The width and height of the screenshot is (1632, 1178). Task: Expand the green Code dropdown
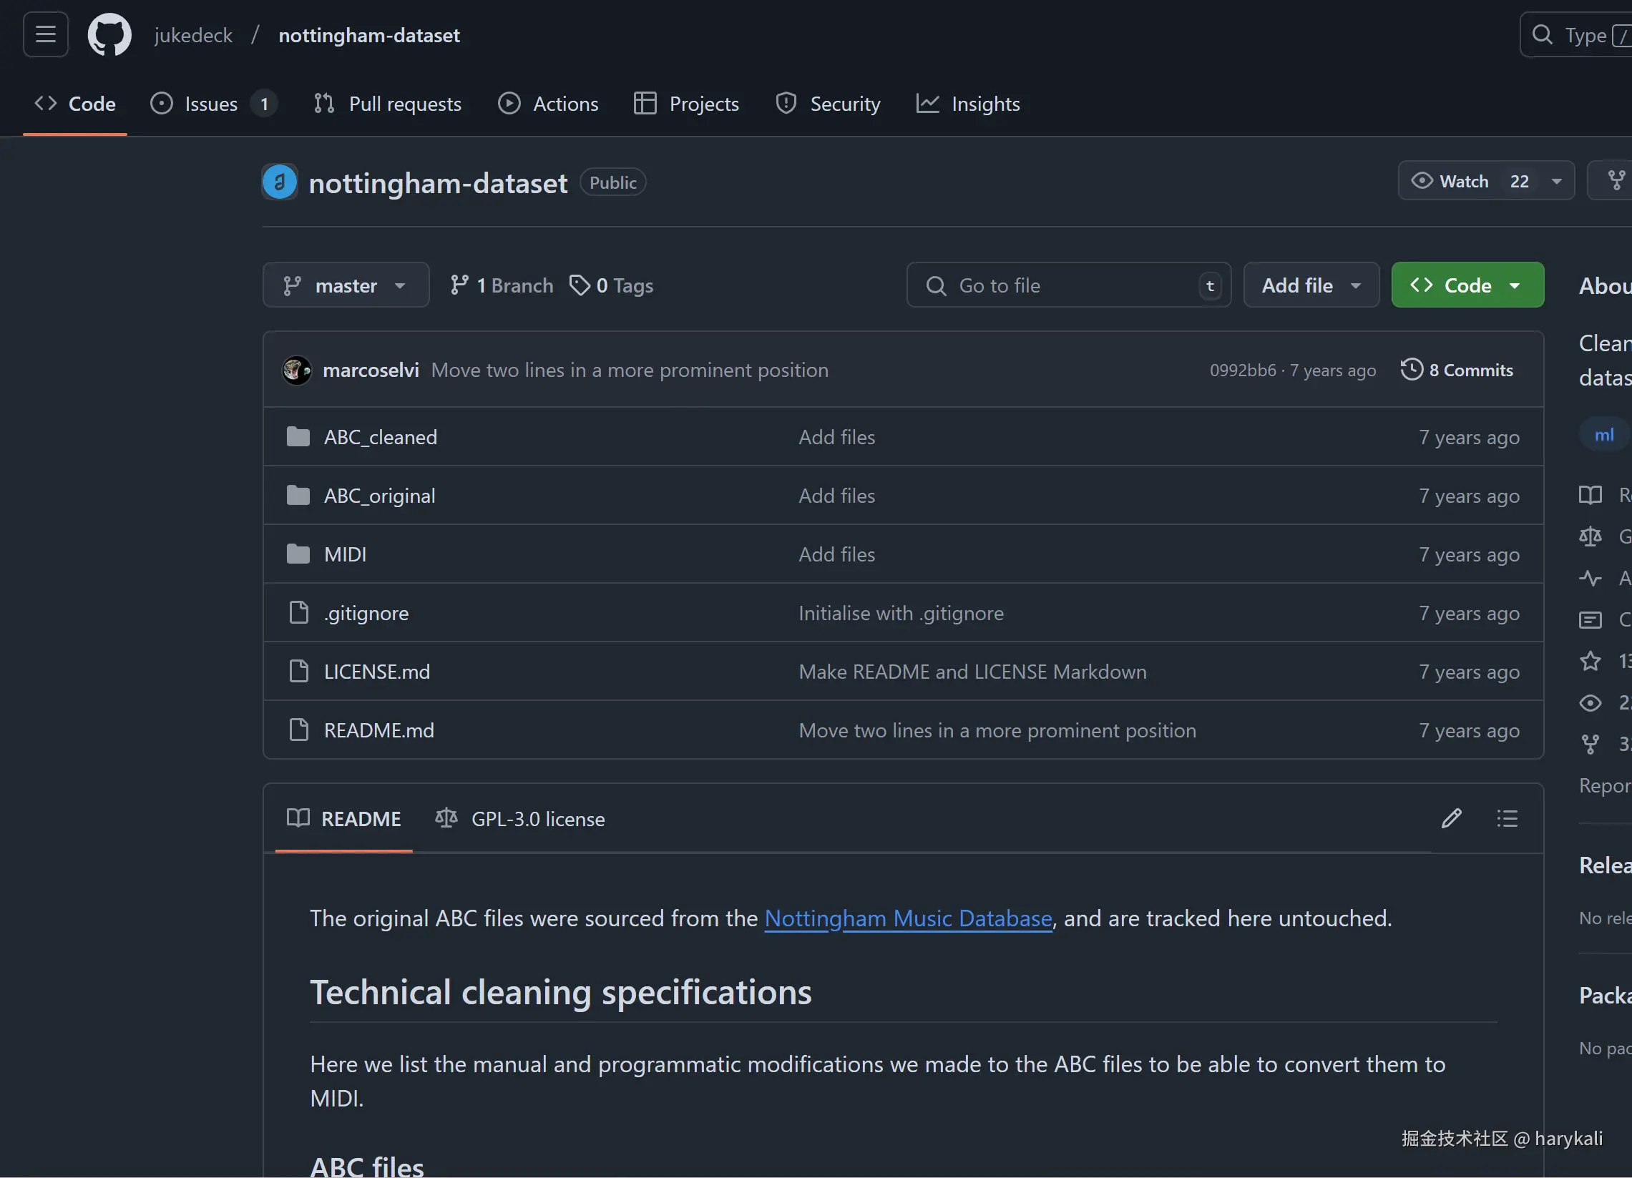tap(1467, 285)
